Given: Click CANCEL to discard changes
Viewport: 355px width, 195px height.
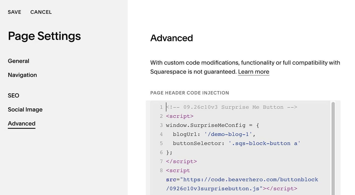Looking at the screenshot, I should [x=41, y=12].
